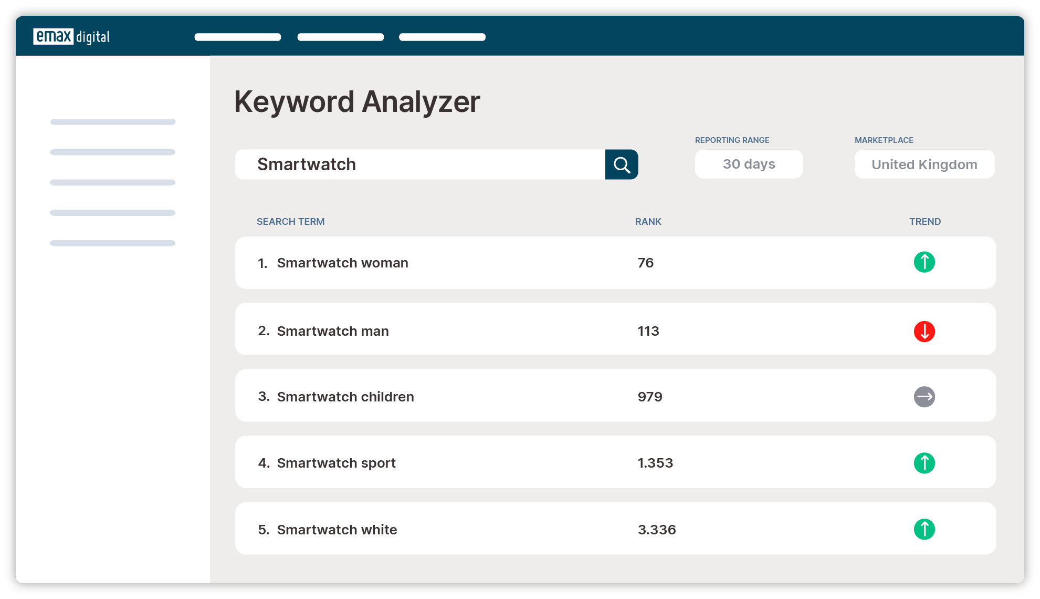The image size is (1040, 599).
Task: Sort by the RANK column header
Action: [648, 222]
